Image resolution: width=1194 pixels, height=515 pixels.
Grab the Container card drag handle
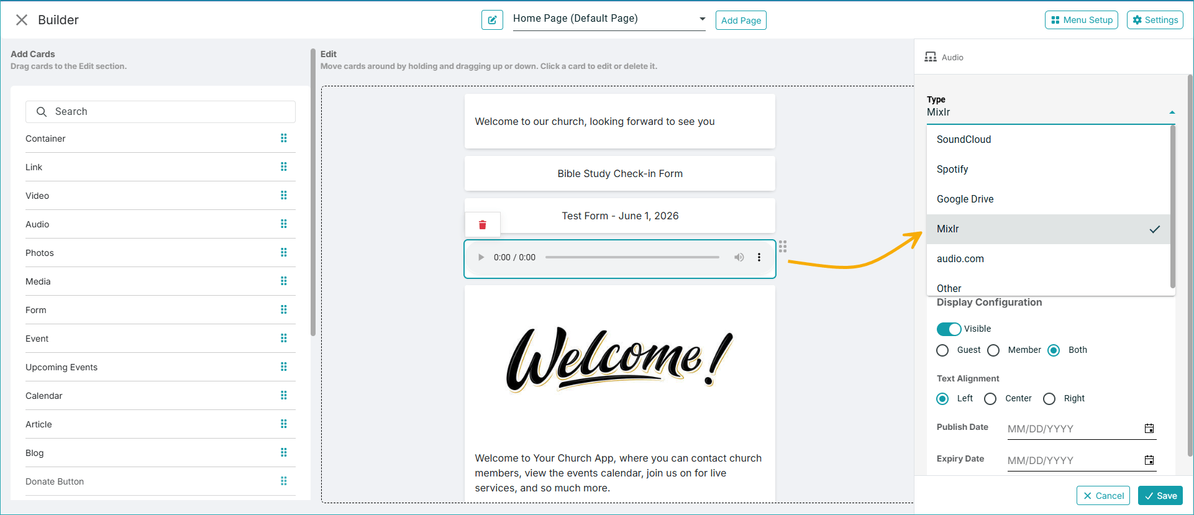coord(284,138)
